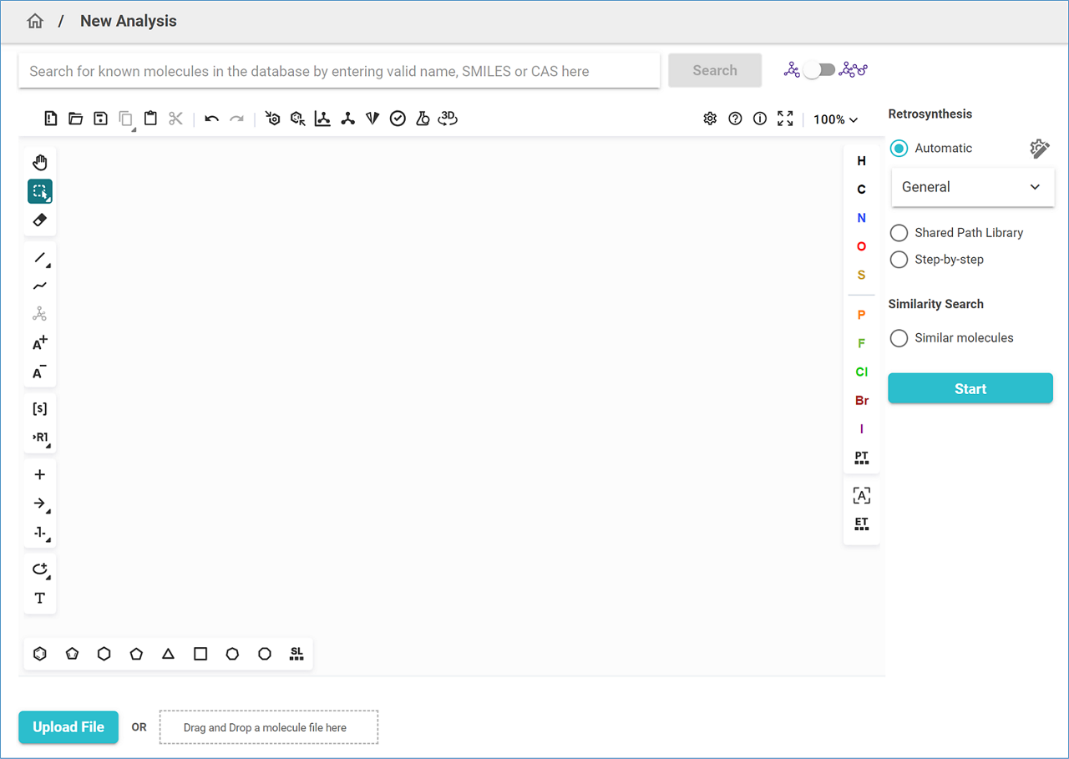Go to the Home breadcrumb icon

point(35,22)
